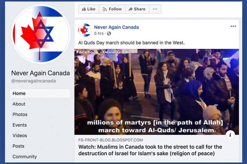Share the page via Share arrow
247x164 pixels.
click(x=137, y=9)
